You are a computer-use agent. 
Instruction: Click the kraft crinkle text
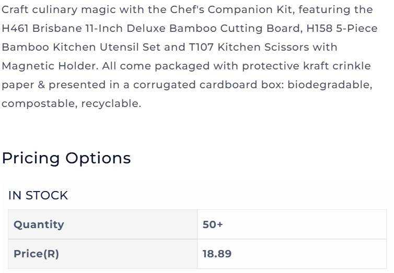tap(337, 66)
